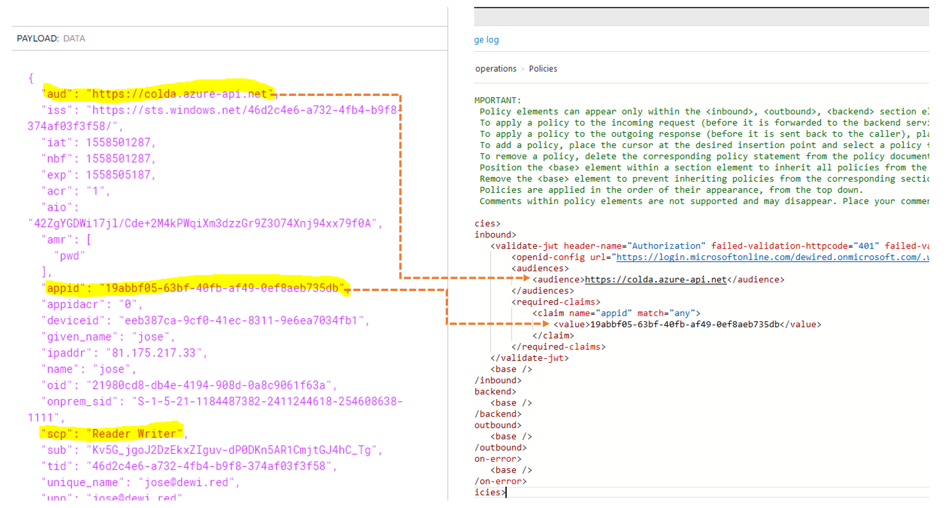Click the base element under backend
Viewport: 952px width, 508px height.
coord(510,403)
